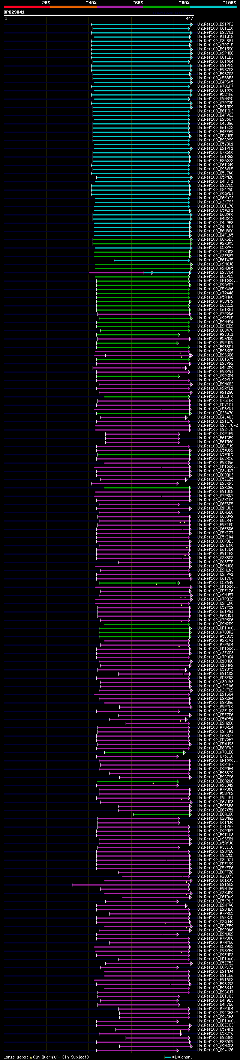Click the Large gaps legend text
The height and width of the screenshot is (1060, 240).
[x=46, y=1057]
